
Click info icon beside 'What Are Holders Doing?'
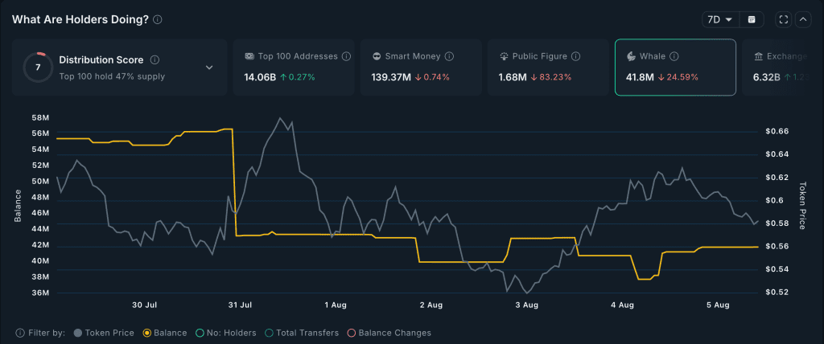tap(158, 20)
